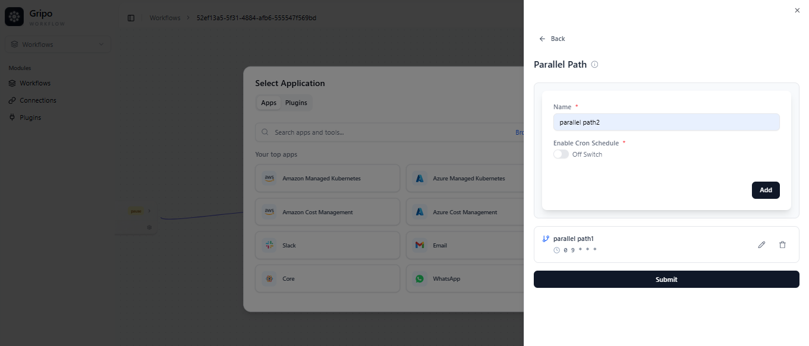Go Back from Parallel Path panel

tap(552, 39)
